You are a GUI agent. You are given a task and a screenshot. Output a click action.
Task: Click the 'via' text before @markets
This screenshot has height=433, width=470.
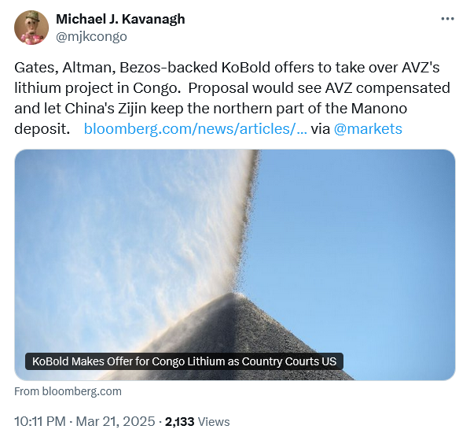tap(320, 129)
